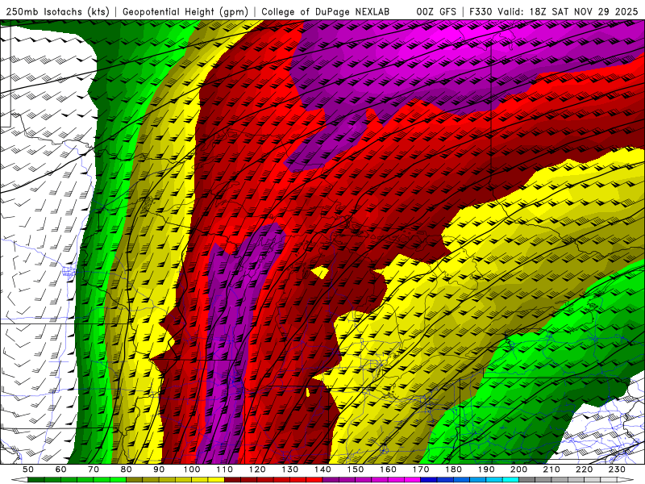This screenshot has height=484, width=645.
Task: Click the 'College of DuPage NEXLAB' credit text
Action: pos(326,11)
